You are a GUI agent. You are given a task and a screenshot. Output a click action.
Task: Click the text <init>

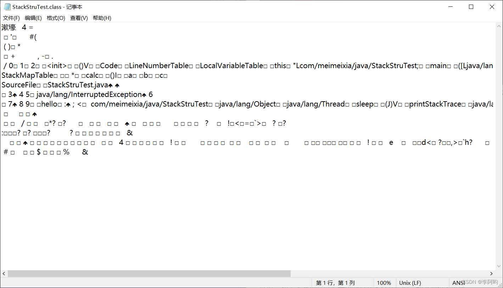pyautogui.click(x=57, y=66)
